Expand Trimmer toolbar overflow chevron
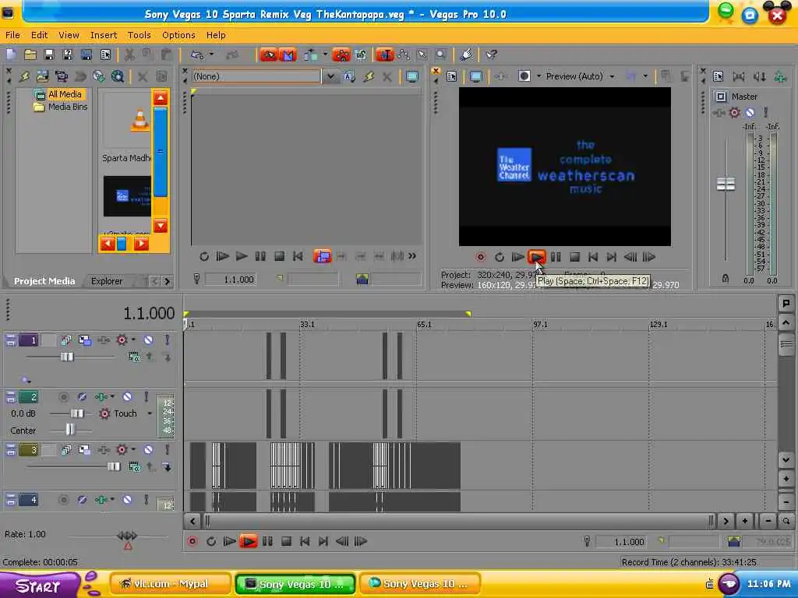This screenshot has height=598, width=798. 411,255
